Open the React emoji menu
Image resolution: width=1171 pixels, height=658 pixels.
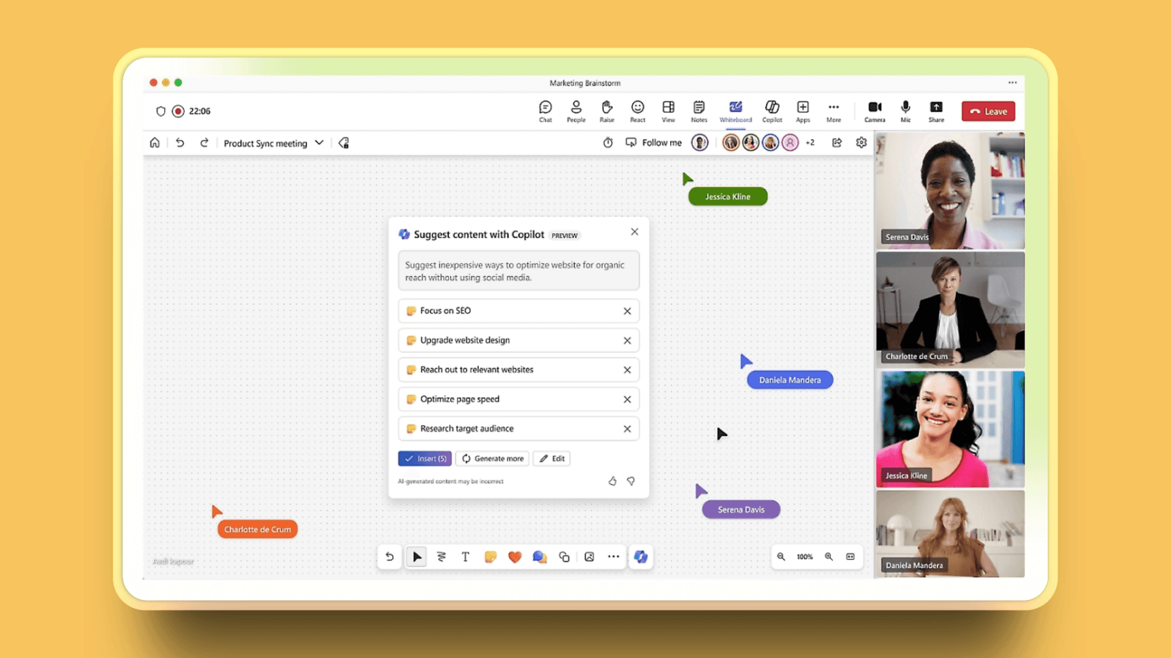click(x=637, y=111)
